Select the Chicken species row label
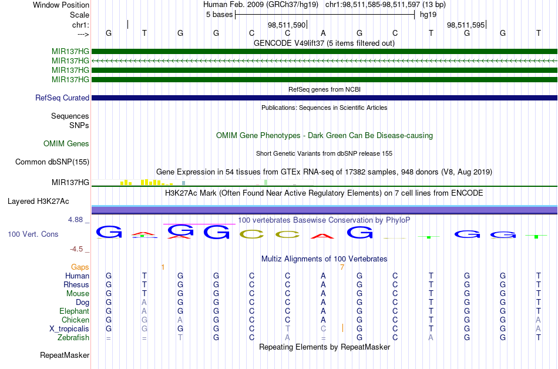This screenshot has width=558, height=369. [x=75, y=320]
